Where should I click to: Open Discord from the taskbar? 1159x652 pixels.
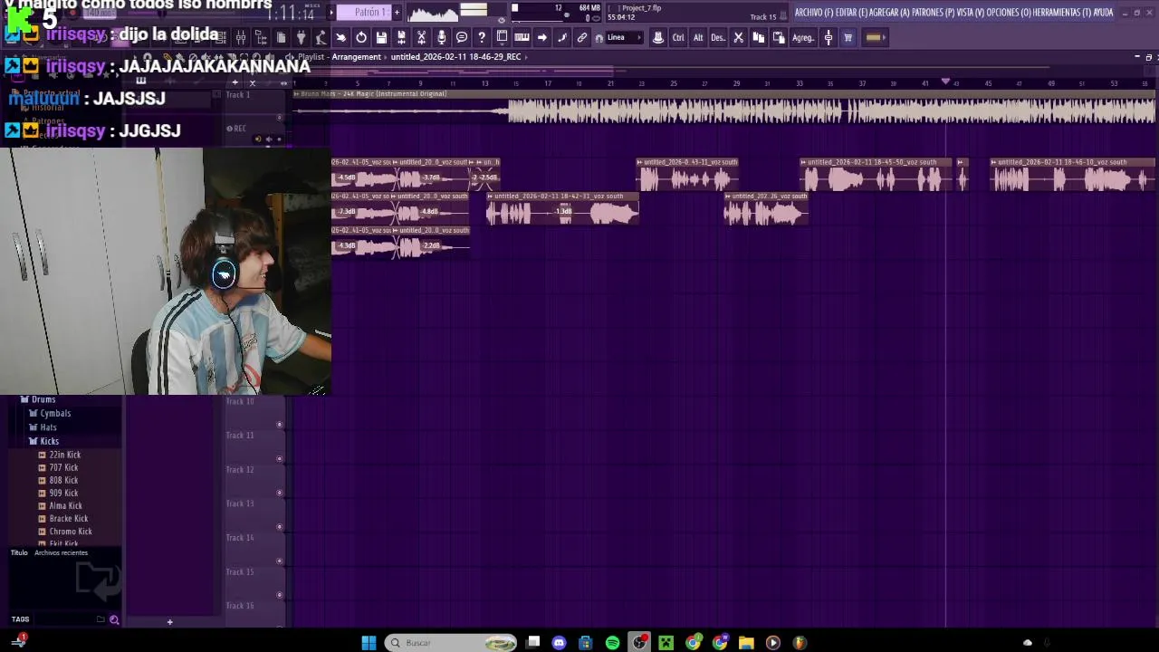pos(559,643)
